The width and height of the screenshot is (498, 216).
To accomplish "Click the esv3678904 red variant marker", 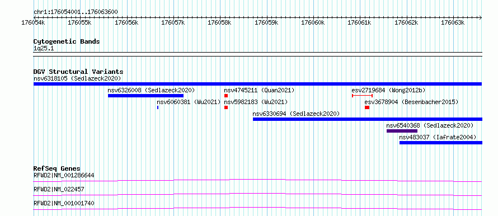I will tap(367, 107).
